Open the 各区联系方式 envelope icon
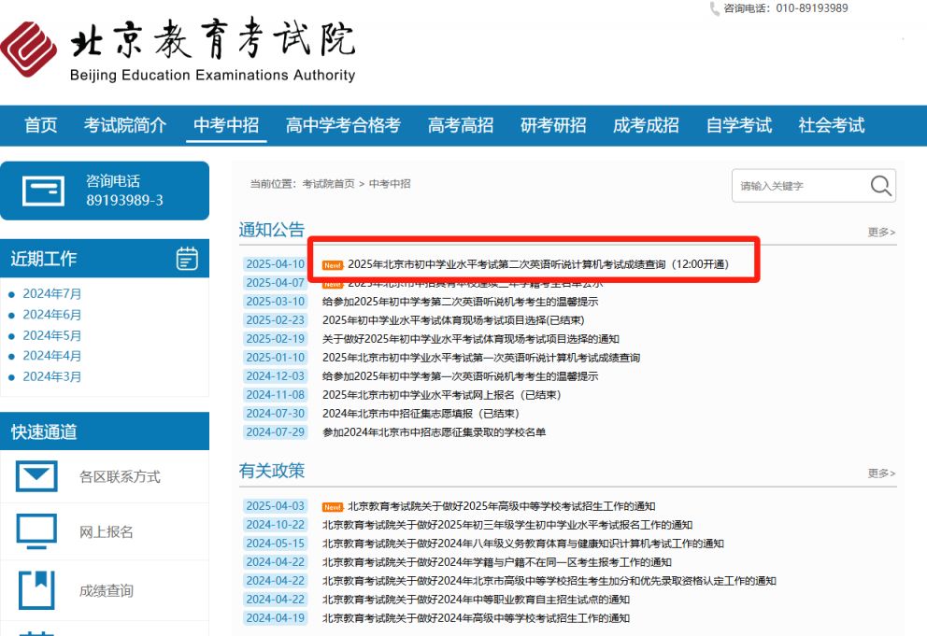927x636 pixels. click(36, 475)
